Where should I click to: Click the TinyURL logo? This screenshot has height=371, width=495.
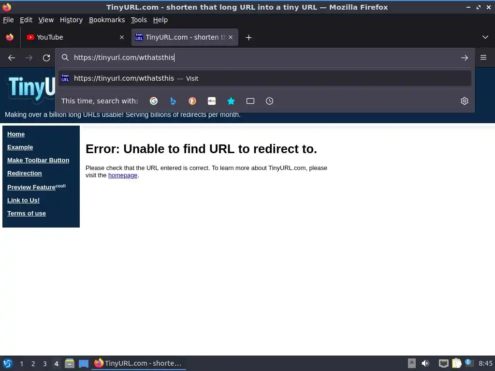point(31,88)
